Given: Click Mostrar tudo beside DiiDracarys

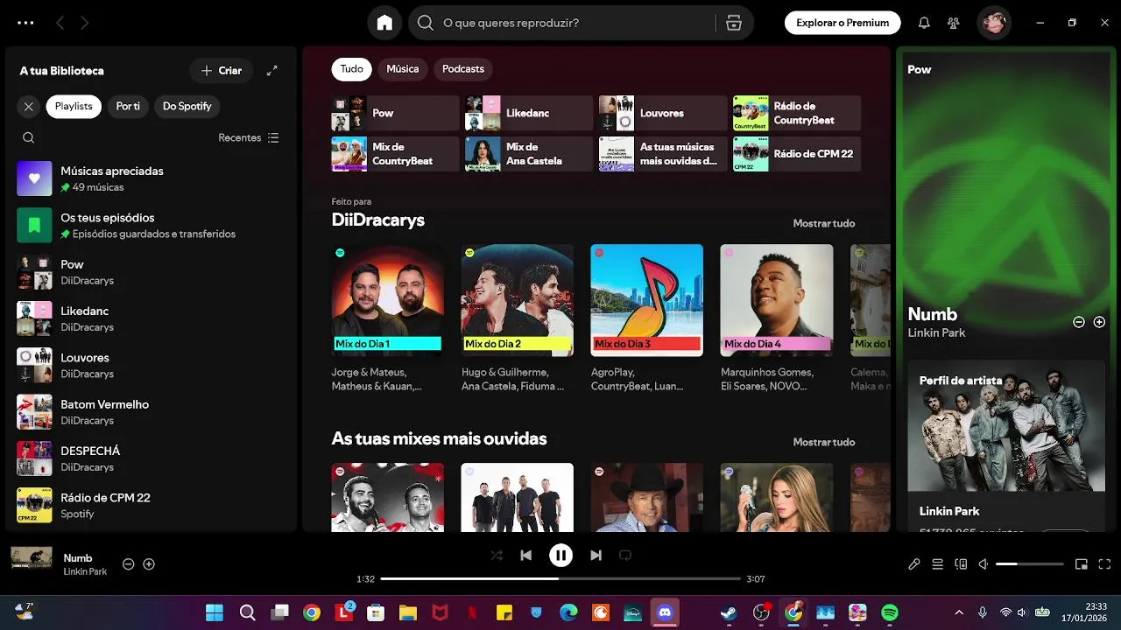Looking at the screenshot, I should [x=824, y=223].
